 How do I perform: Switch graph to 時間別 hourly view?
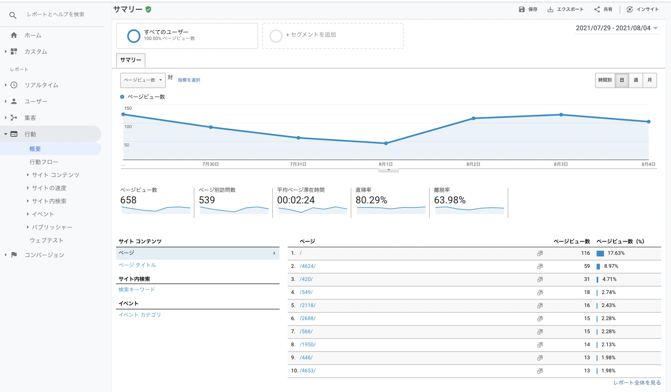pos(605,80)
